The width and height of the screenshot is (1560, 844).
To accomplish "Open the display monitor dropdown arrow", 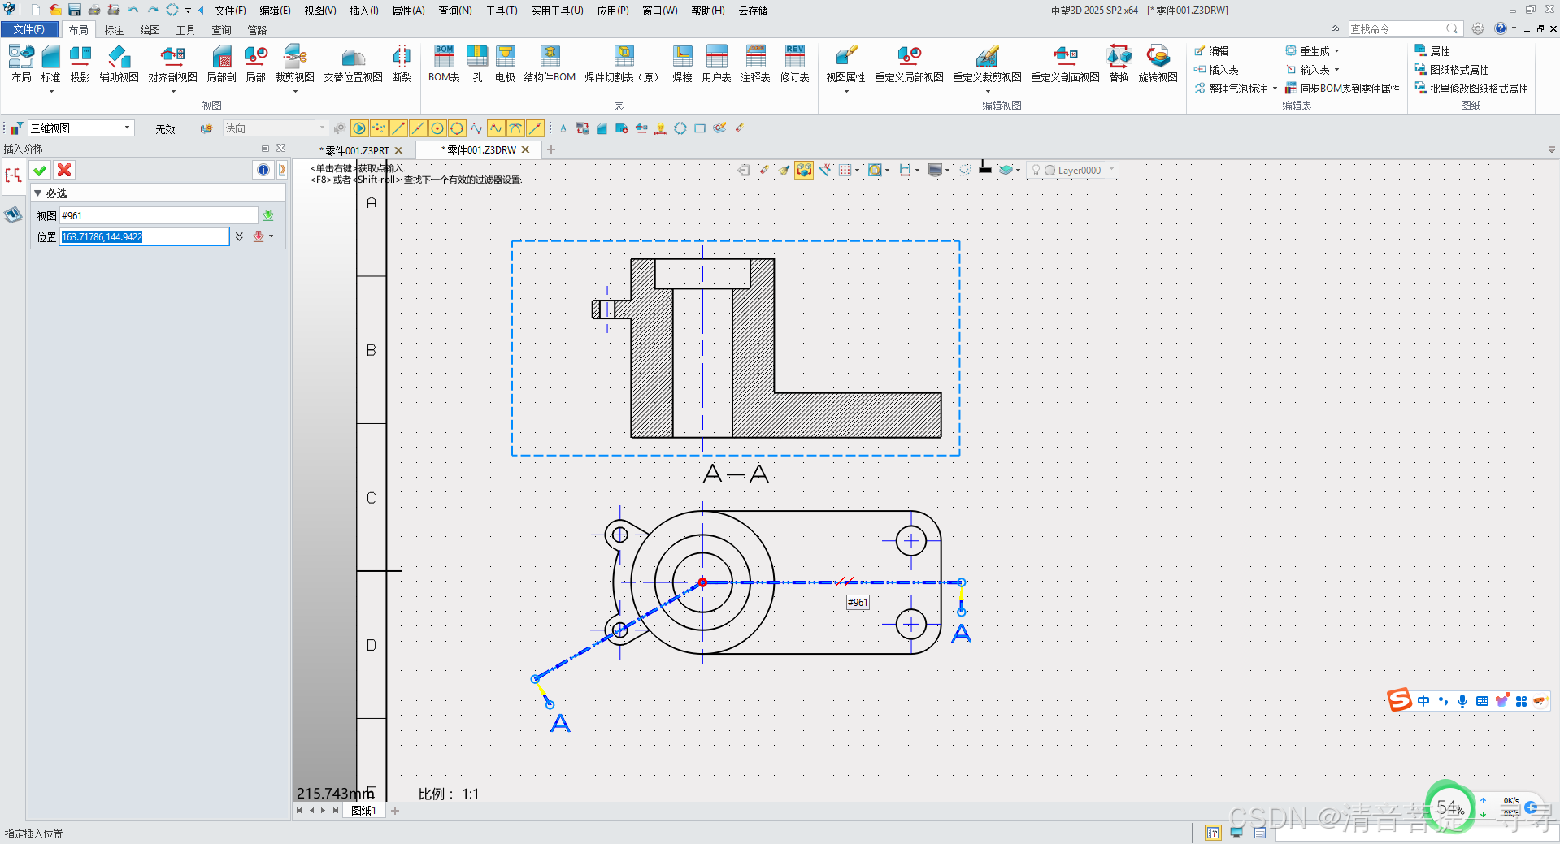I will point(948,171).
